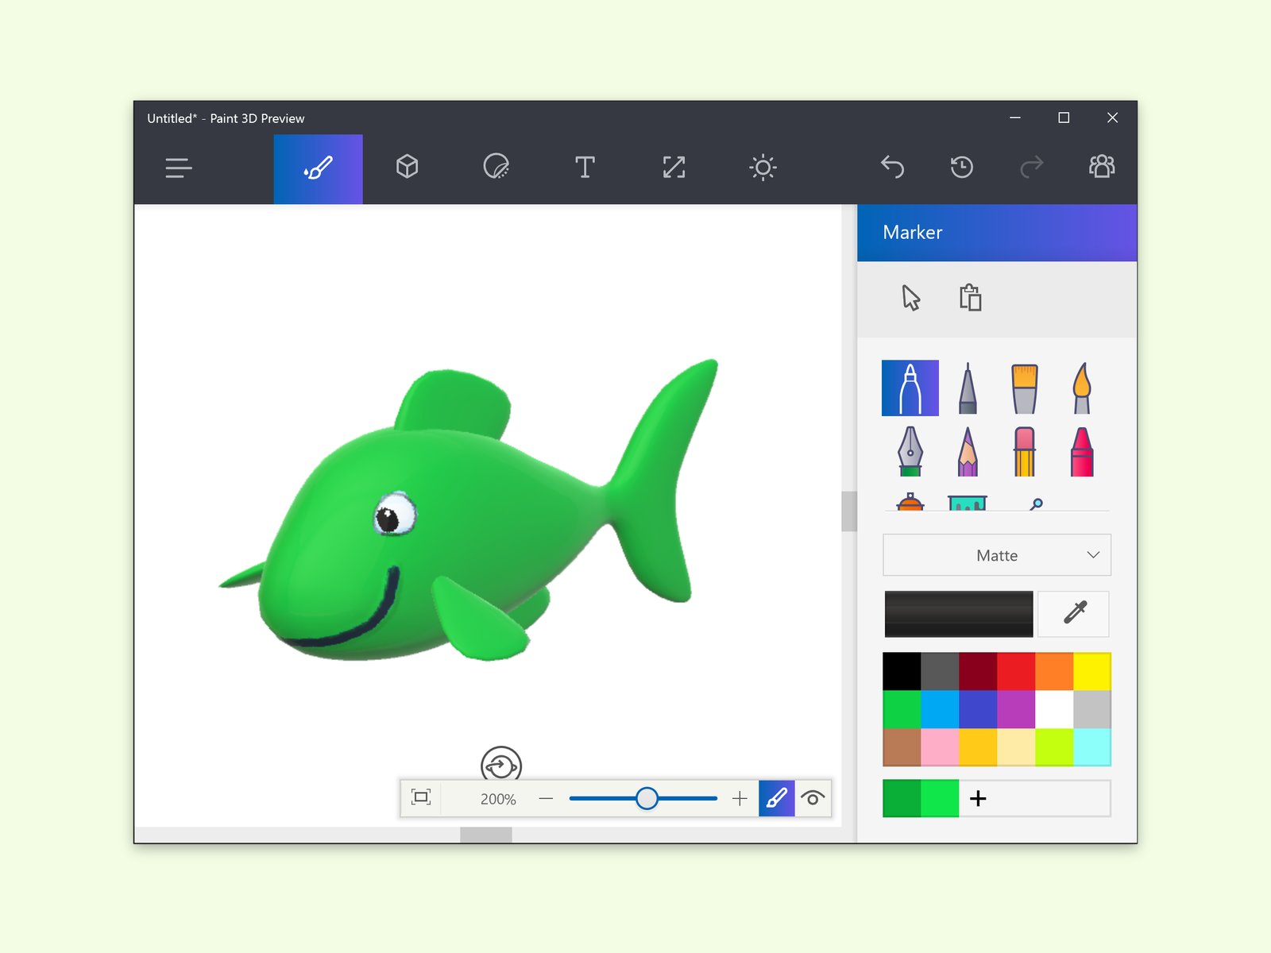
Task: Expand the Matte material dropdown
Action: pos(997,555)
